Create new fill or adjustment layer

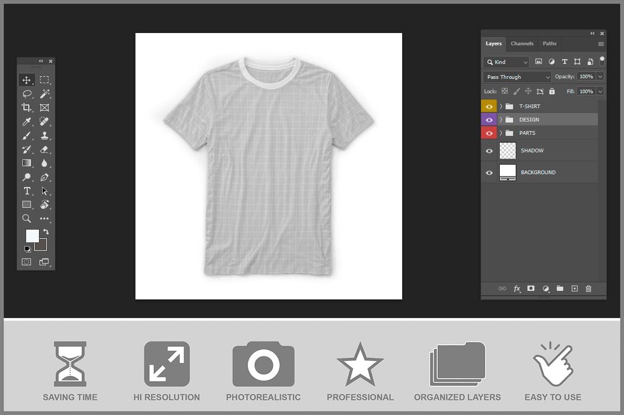pos(546,289)
